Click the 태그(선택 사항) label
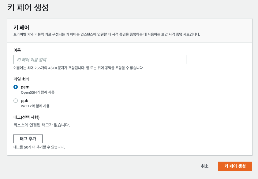The image size is (258, 179). click(27, 117)
